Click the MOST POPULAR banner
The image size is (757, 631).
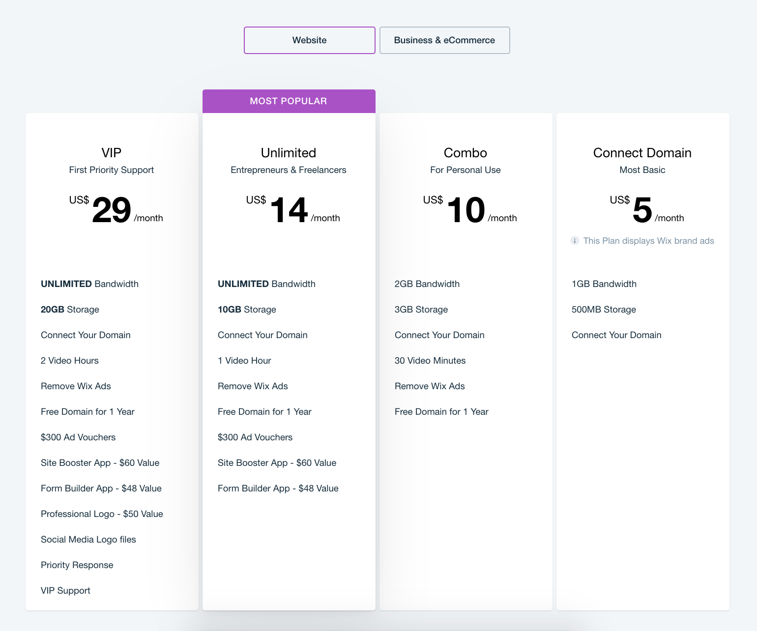(289, 101)
